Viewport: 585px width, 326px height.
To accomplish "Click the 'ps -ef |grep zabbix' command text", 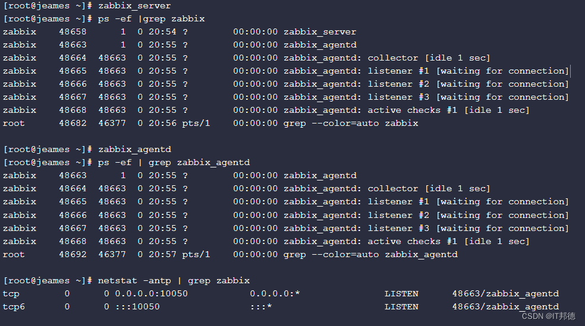I will (151, 19).
